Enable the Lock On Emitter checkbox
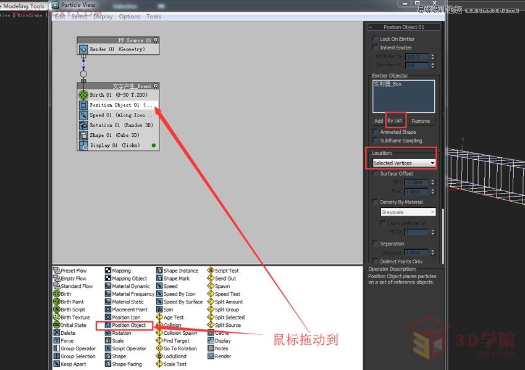Screen dimensions: 525x370 (x=376, y=38)
